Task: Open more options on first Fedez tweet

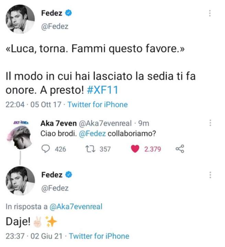Action: [210, 13]
